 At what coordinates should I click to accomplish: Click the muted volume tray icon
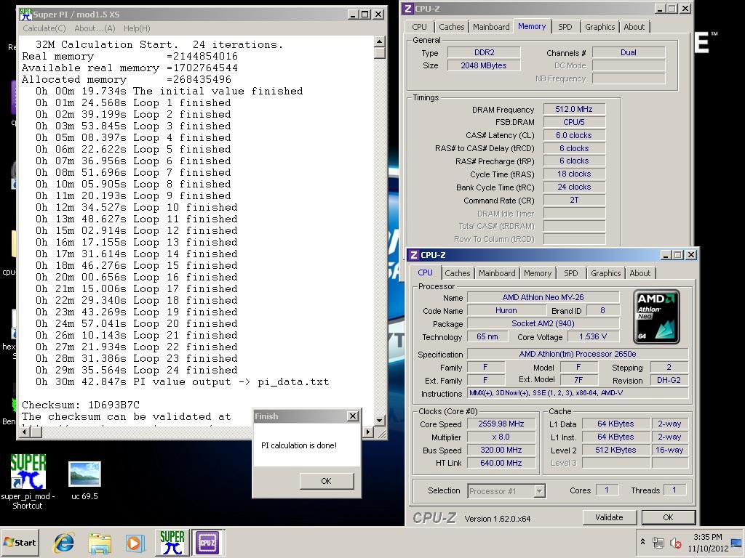[x=675, y=542]
